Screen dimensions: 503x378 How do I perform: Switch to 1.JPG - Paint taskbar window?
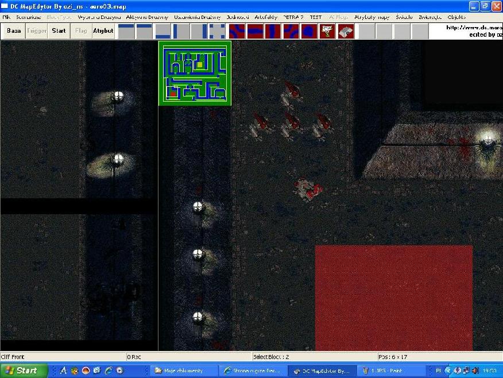click(x=392, y=371)
